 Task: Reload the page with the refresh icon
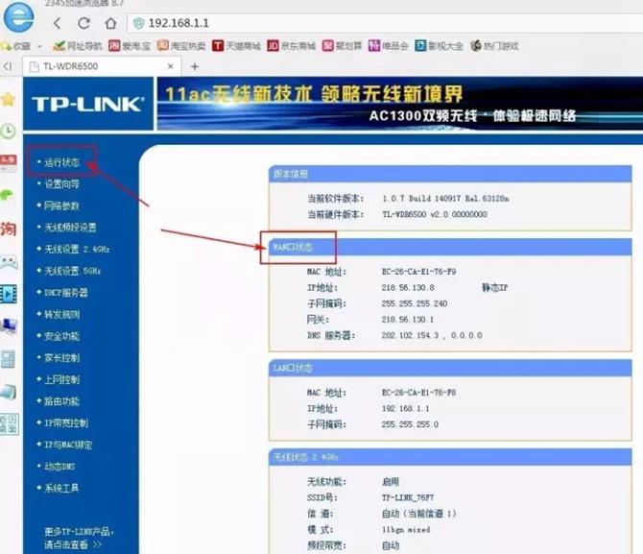tap(84, 23)
